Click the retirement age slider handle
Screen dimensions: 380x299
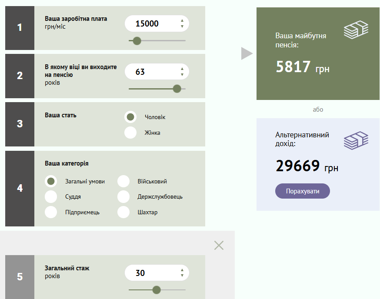pos(177,89)
